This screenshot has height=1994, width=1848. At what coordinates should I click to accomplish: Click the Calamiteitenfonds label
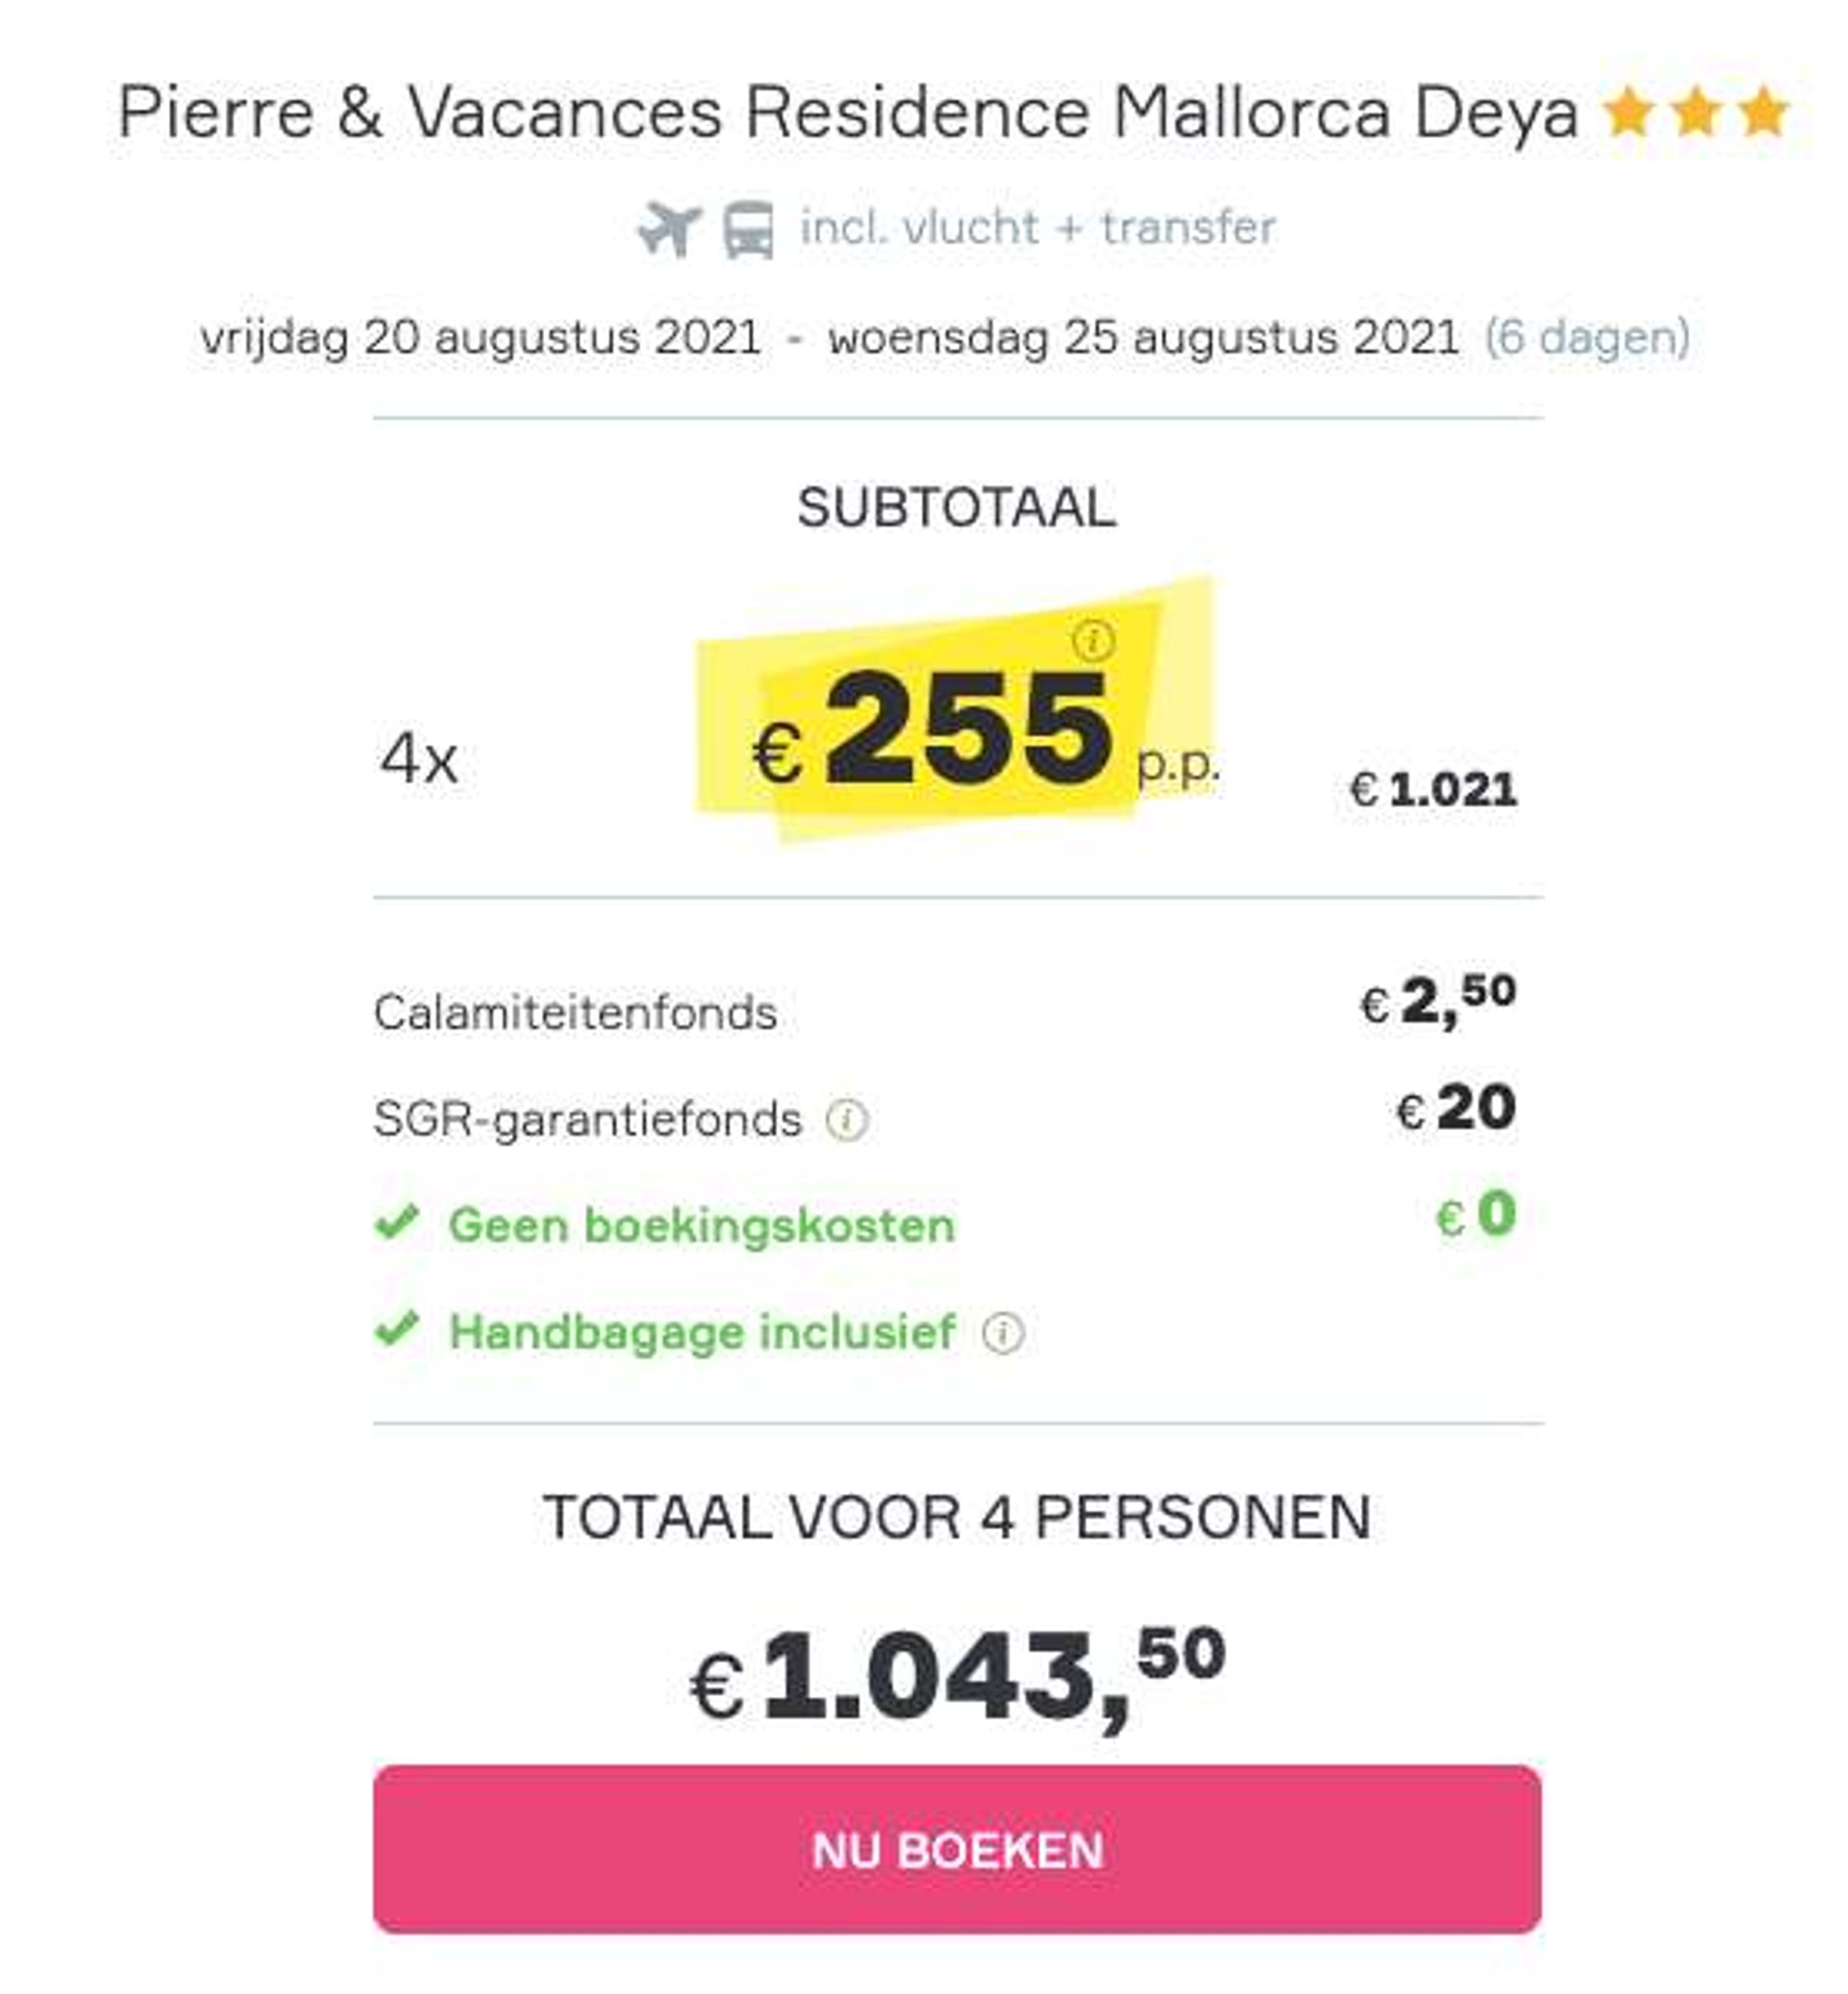tap(575, 1013)
